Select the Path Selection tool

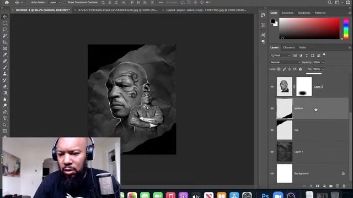[5, 125]
